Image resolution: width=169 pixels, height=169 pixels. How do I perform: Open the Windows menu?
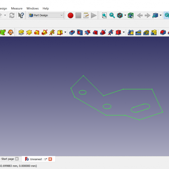click(32, 8)
